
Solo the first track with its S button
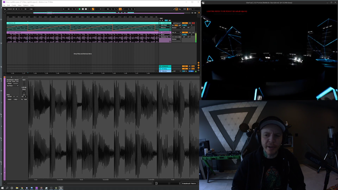(x=190, y=23)
